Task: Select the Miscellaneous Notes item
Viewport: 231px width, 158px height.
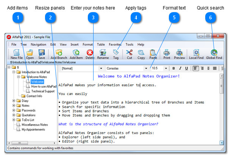Action: point(35,125)
